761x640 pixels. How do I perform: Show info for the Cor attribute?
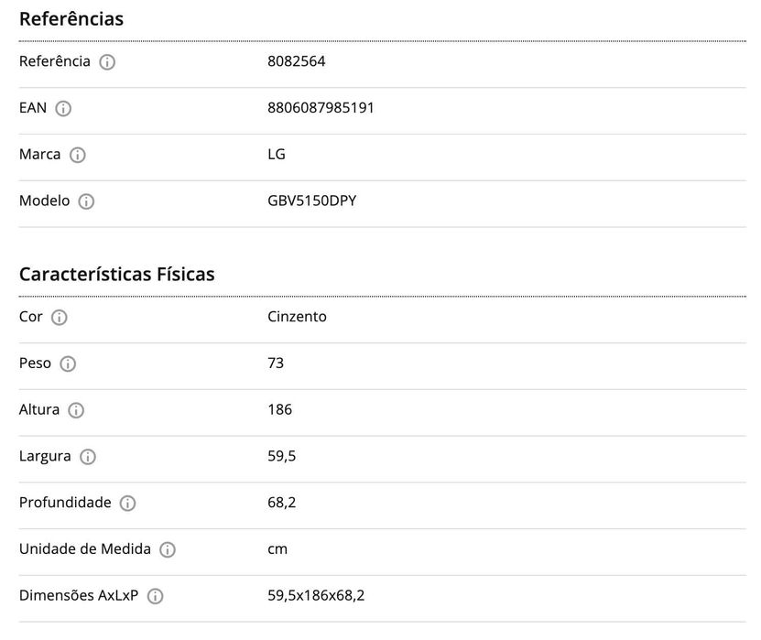click(x=60, y=318)
